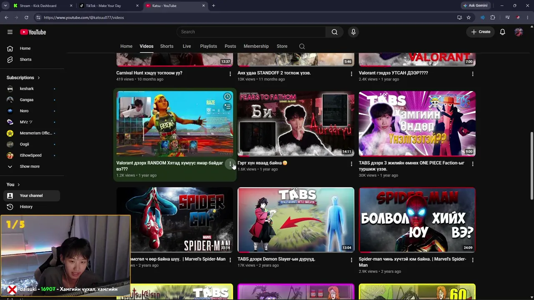Click the Shorts icon in sidebar

pyautogui.click(x=10, y=60)
